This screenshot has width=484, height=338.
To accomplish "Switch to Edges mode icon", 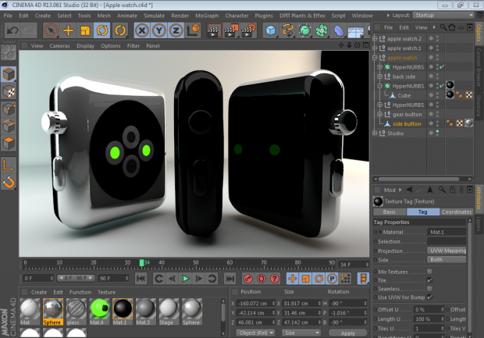I will coord(9,126).
